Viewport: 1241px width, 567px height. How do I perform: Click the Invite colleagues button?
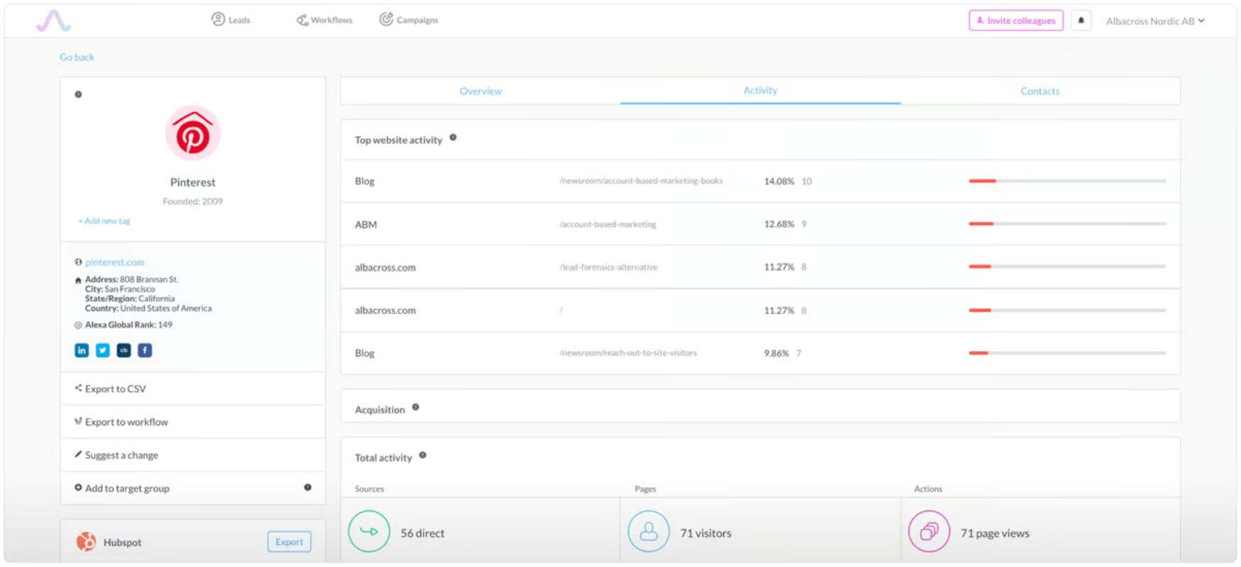coord(1016,21)
